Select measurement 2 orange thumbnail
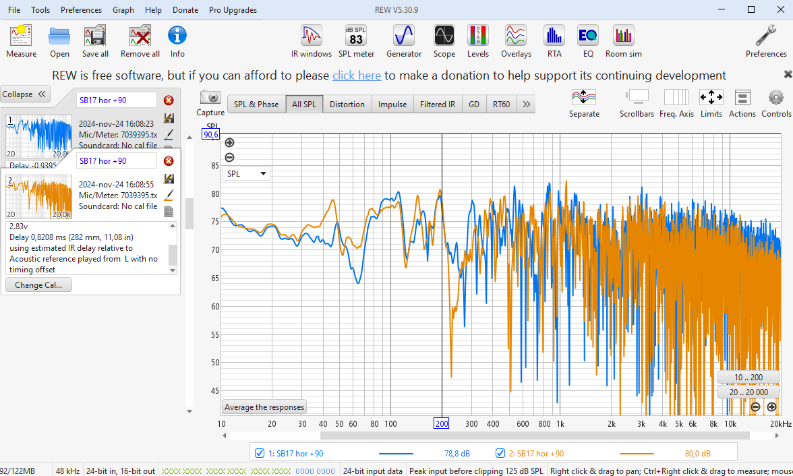793x476 pixels. coord(39,197)
